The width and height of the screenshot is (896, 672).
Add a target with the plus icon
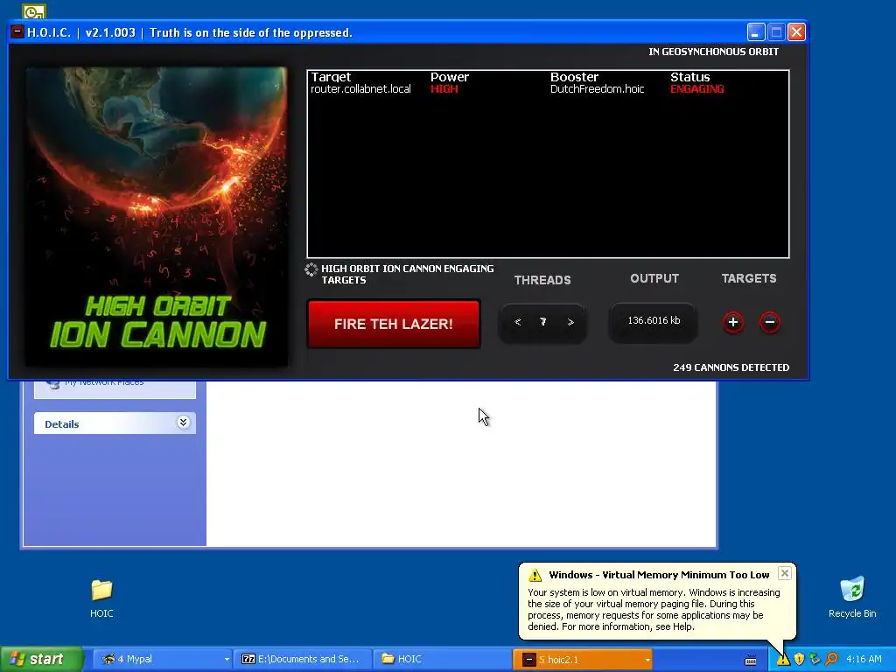pyautogui.click(x=733, y=322)
